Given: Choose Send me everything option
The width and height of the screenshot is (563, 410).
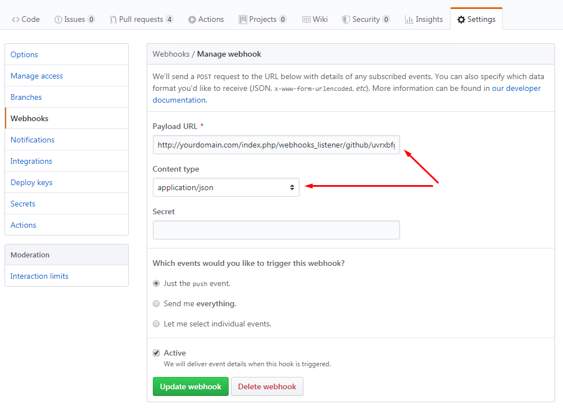Looking at the screenshot, I should tap(156, 303).
